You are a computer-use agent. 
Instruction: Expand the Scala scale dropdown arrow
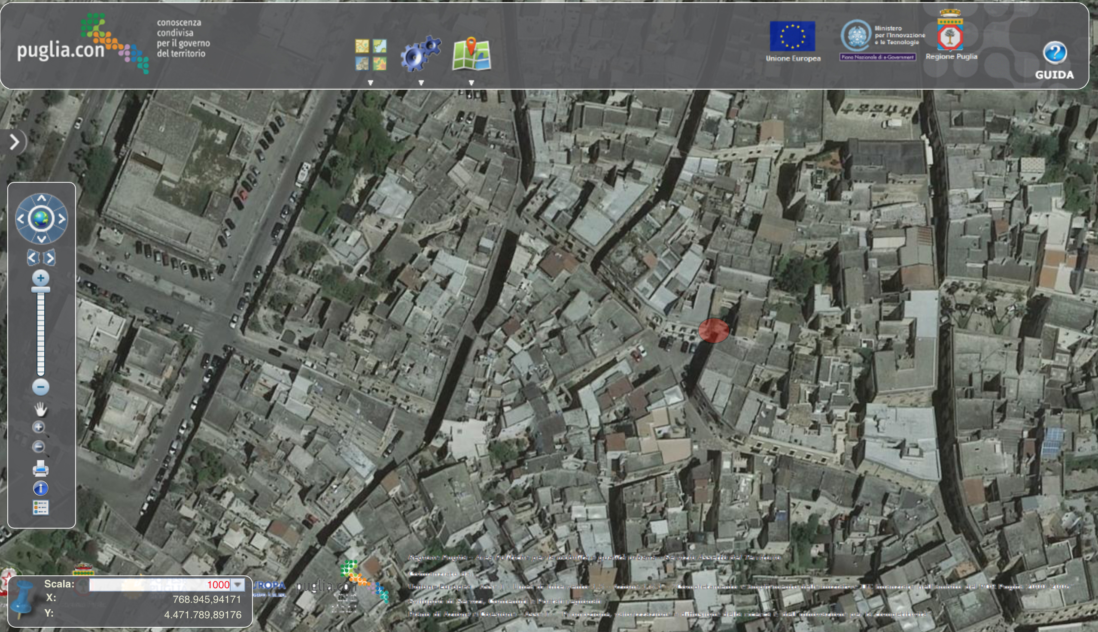coord(237,585)
